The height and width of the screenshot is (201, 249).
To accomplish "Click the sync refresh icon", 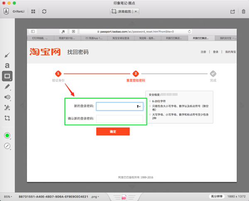I will [x=44, y=12].
